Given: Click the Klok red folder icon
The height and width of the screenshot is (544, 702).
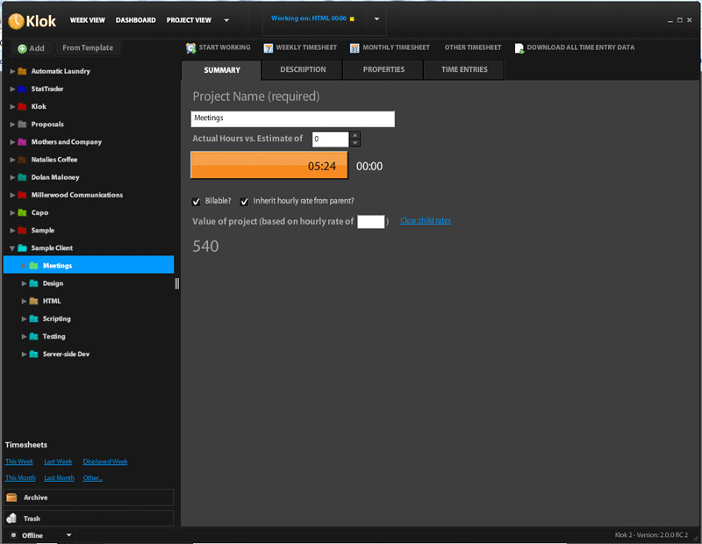Looking at the screenshot, I should [x=22, y=106].
